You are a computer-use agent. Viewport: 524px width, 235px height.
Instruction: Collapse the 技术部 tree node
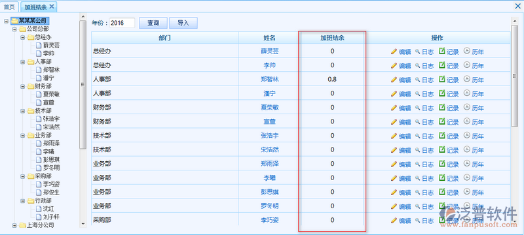[x=22, y=111]
